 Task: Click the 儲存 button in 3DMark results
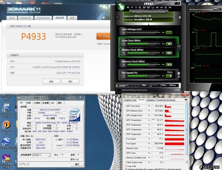pyautogui.click(x=70, y=82)
